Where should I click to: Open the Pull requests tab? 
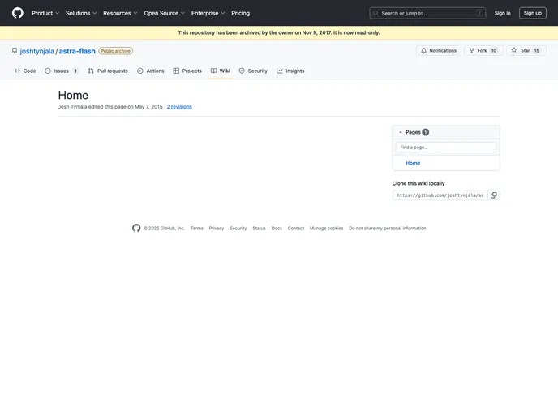tap(108, 71)
